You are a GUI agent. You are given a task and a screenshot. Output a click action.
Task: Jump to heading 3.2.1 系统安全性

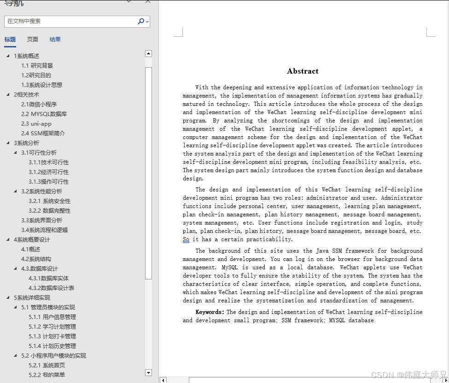50,201
